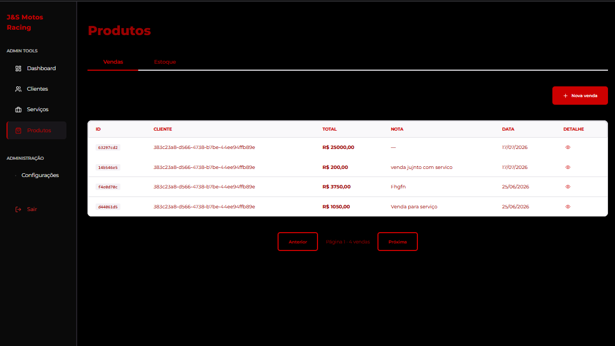The image size is (615, 346).
Task: Switch to the Estoque tab
Action: pos(165,62)
